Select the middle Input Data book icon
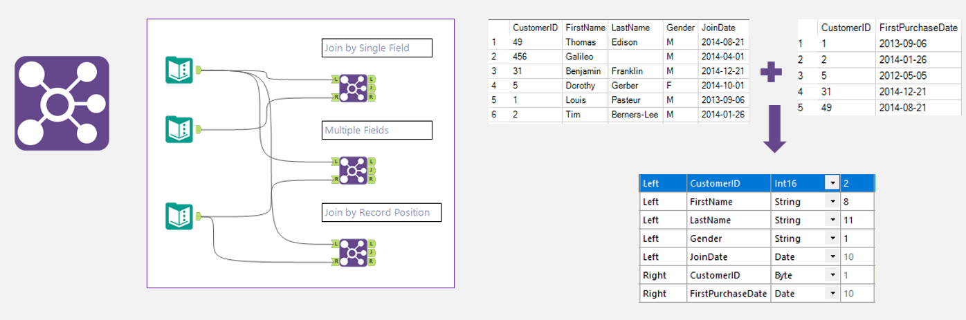Viewport: 966px width, 320px height. [x=179, y=129]
